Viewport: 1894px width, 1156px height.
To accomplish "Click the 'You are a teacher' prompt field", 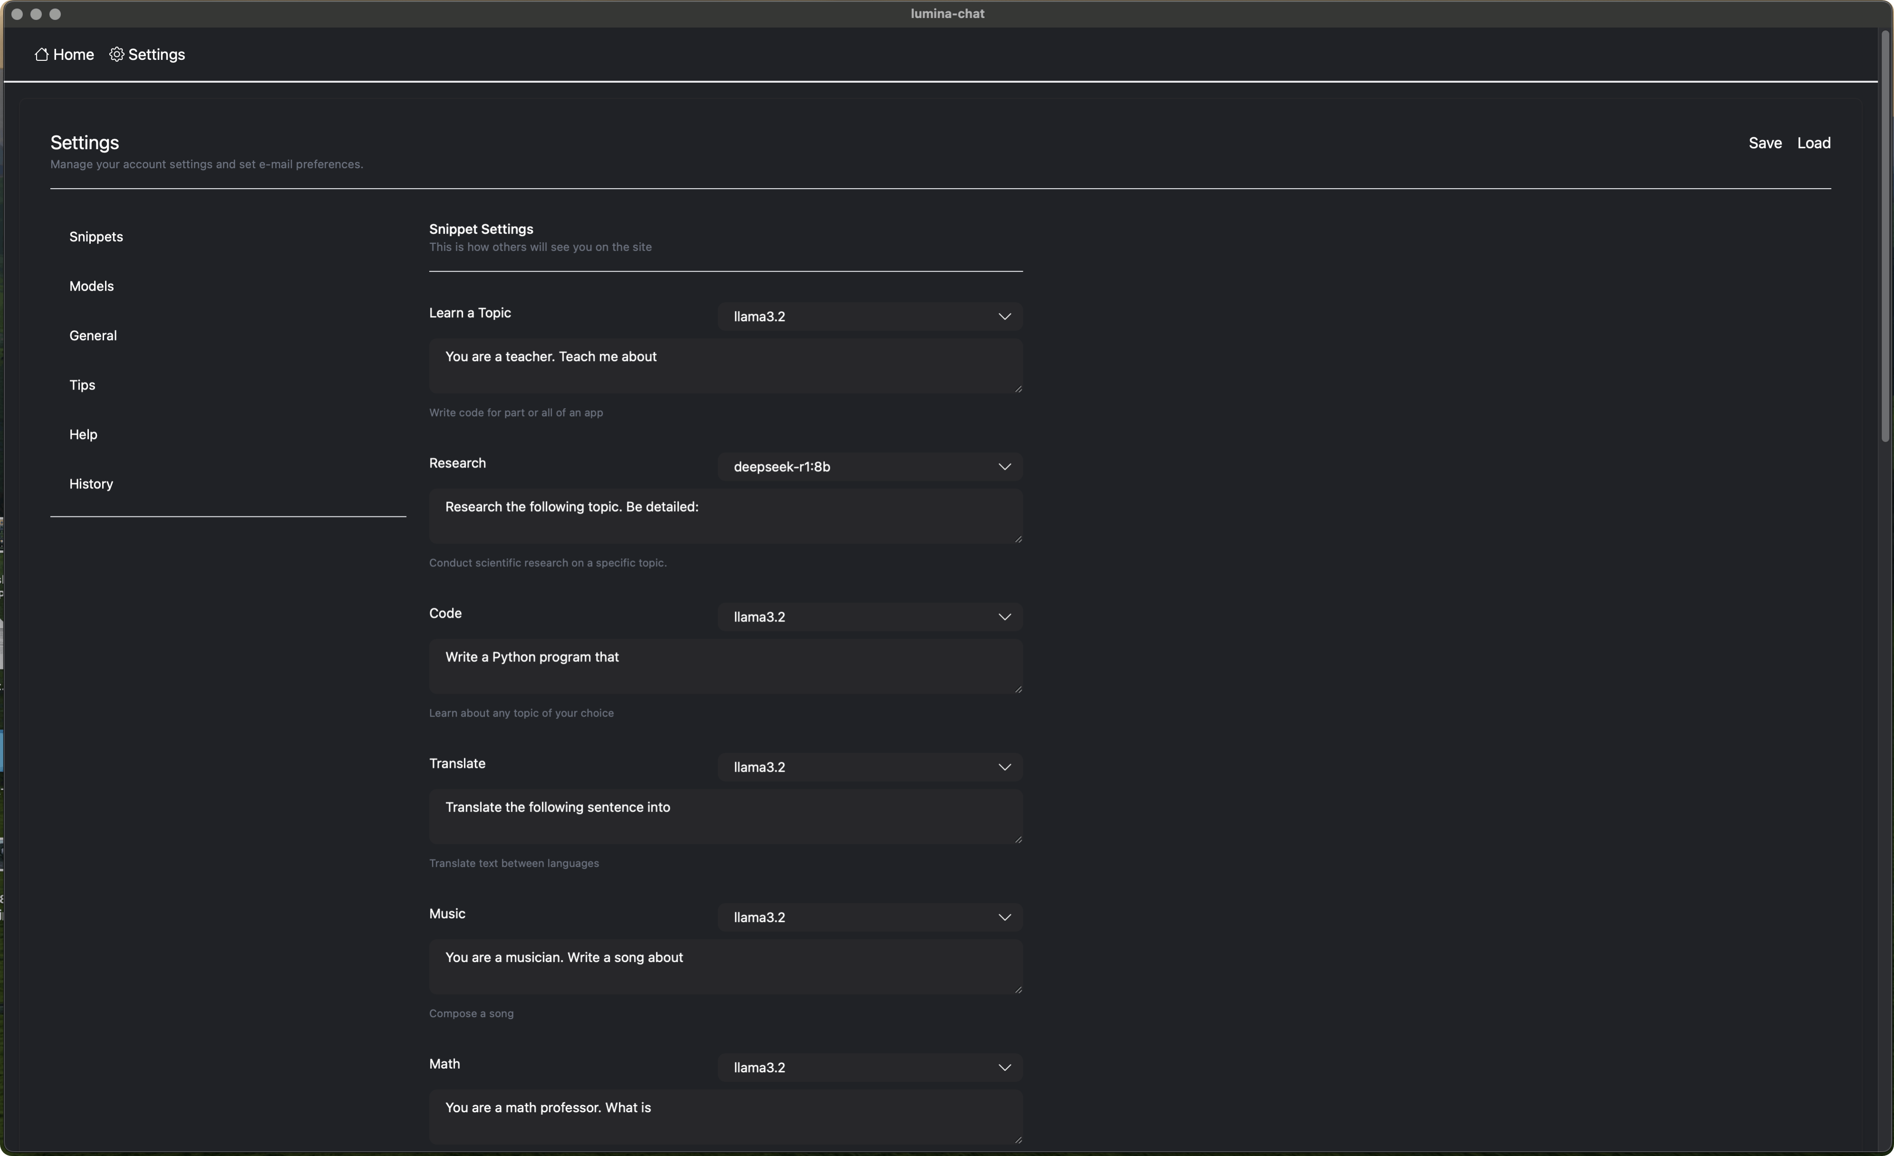I will (x=726, y=367).
